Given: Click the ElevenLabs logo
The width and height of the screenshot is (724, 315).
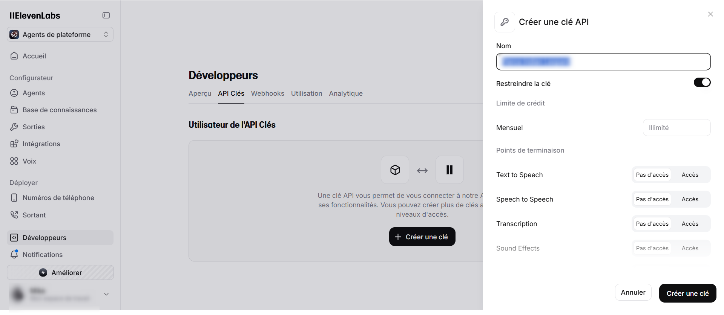Looking at the screenshot, I should coord(35,15).
